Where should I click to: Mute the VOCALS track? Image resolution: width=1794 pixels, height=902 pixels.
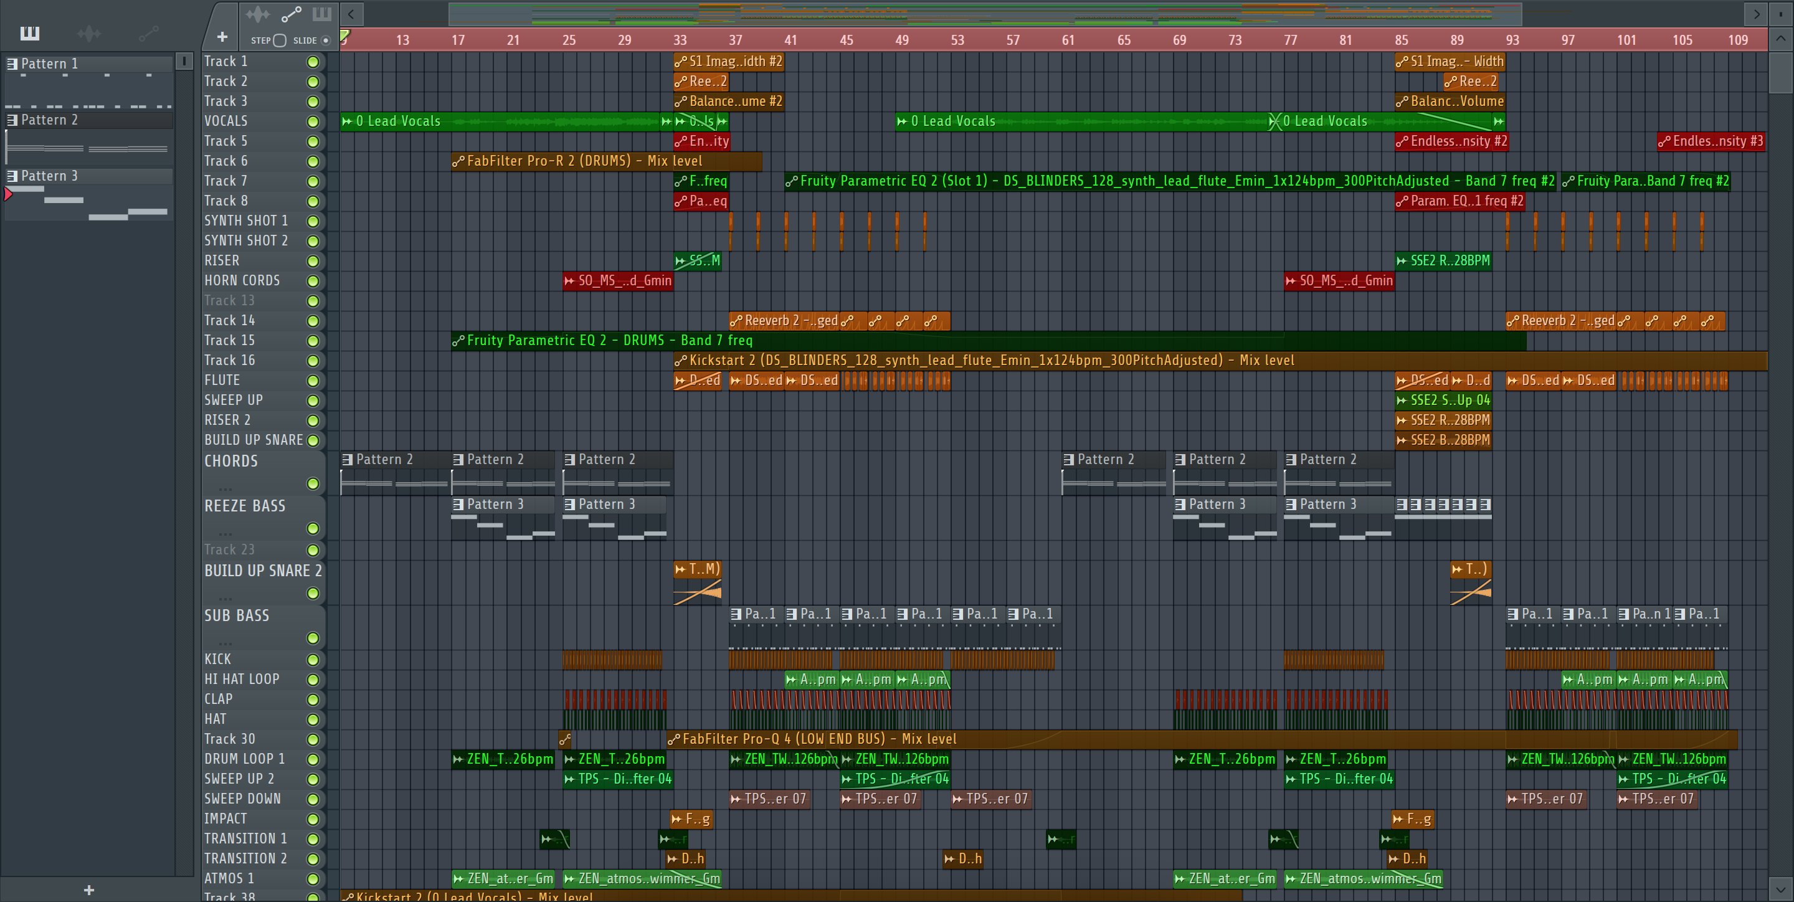(313, 121)
